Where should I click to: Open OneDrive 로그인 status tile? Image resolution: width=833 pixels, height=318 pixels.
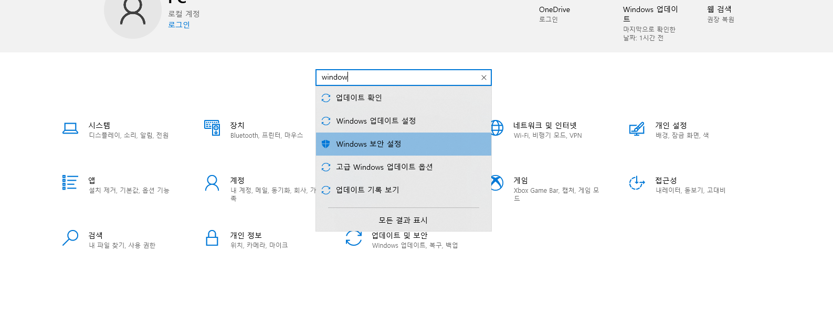(x=554, y=14)
